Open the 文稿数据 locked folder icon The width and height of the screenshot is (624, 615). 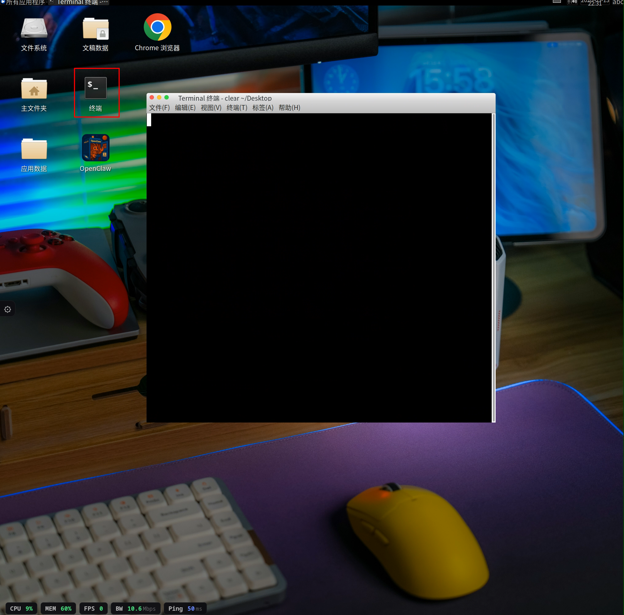[x=95, y=34]
